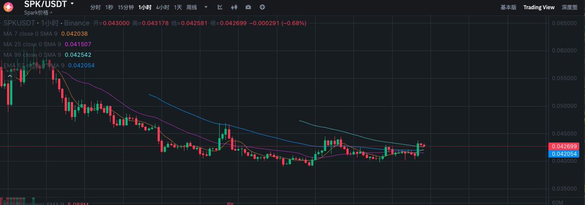This screenshot has width=585, height=205.
Task: Take a chart snapshot with camera icon
Action: click(249, 7)
